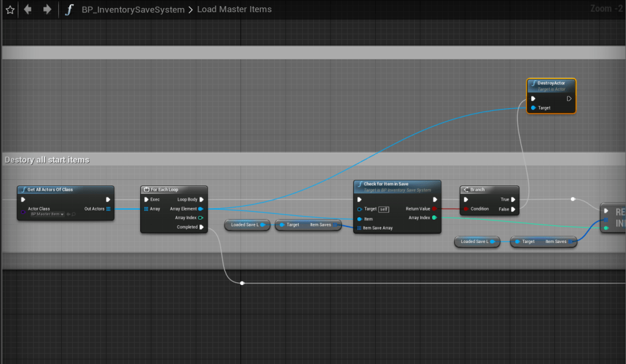Click Item Saves pin left of Check for Item in Save
This screenshot has width=626, height=364.
point(335,225)
